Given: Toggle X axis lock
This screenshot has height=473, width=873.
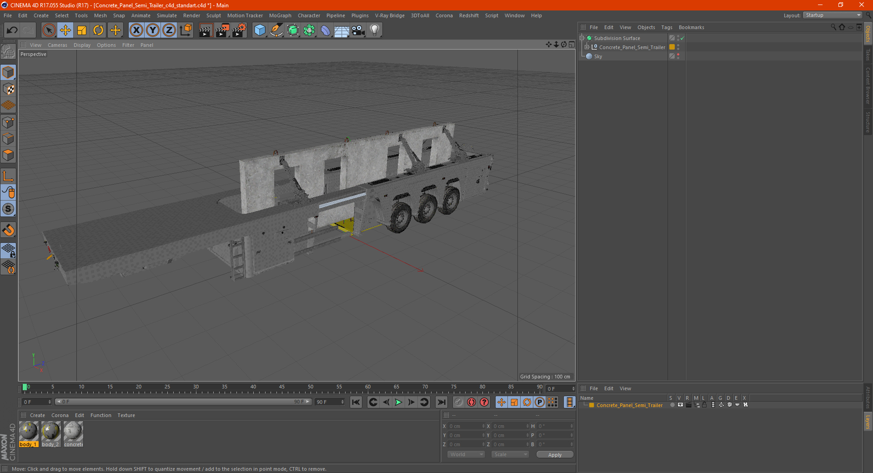Looking at the screenshot, I should click(x=136, y=30).
